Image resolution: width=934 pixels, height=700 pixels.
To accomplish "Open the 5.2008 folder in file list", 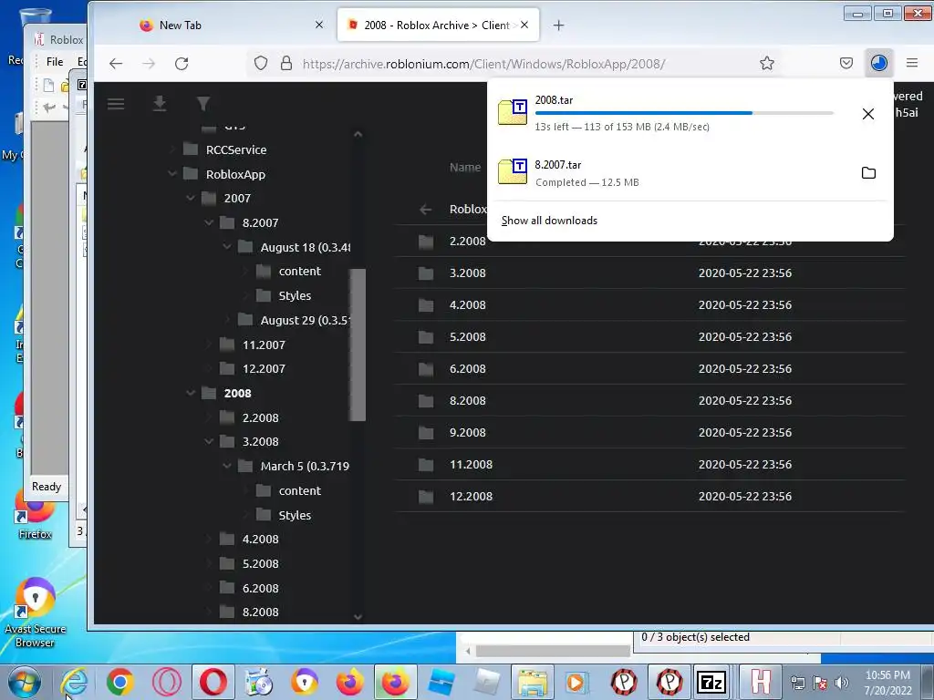I will [x=468, y=337].
